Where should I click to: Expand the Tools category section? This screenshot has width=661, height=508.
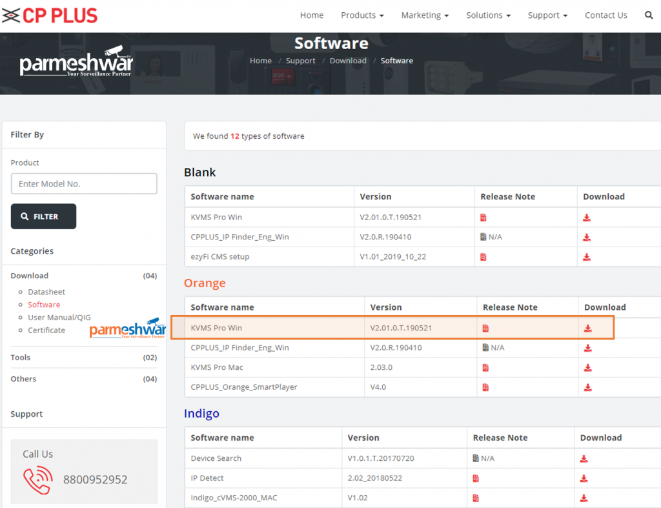[21, 358]
